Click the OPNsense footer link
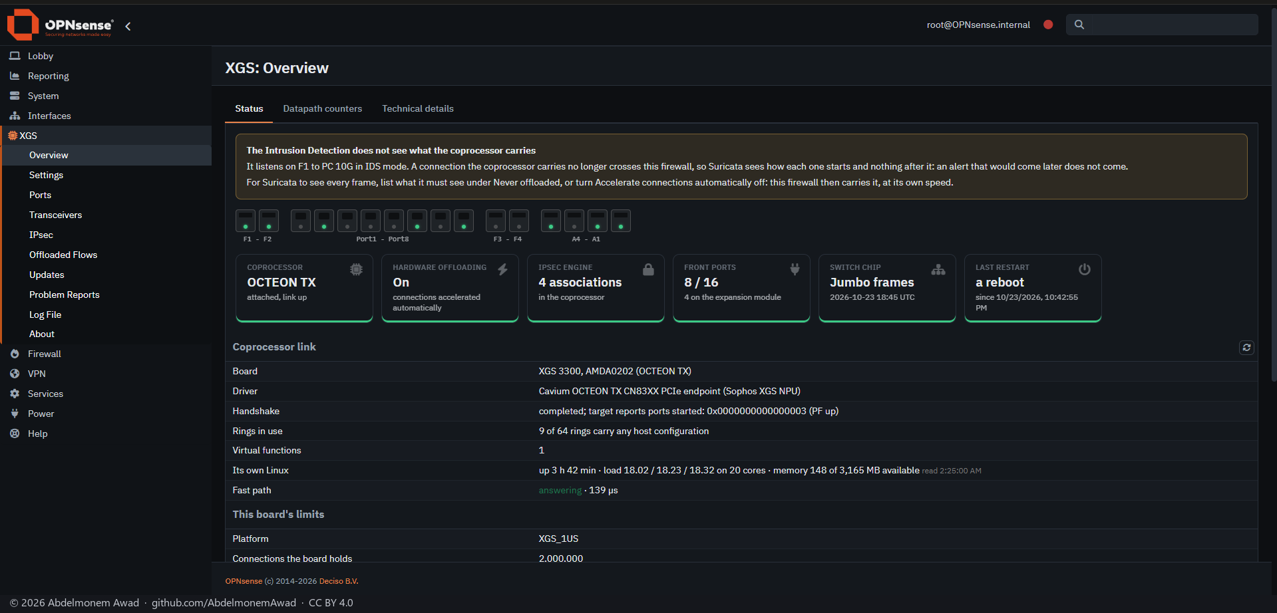The height and width of the screenshot is (613, 1277). click(x=244, y=581)
